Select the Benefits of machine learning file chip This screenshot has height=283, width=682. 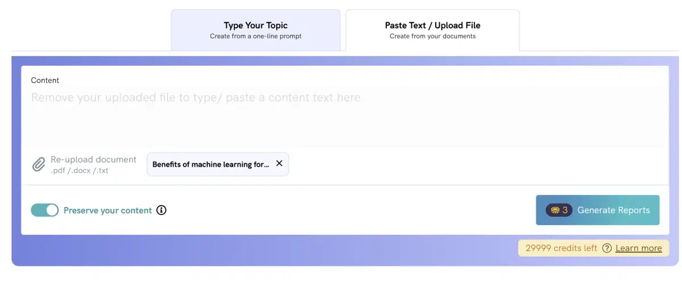[x=218, y=164]
